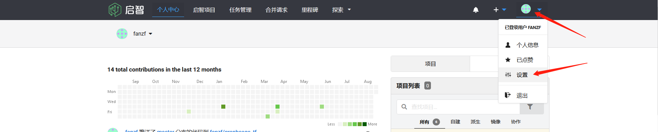Open the notifications bell
Image resolution: width=658 pixels, height=132 pixels.
[x=476, y=10]
